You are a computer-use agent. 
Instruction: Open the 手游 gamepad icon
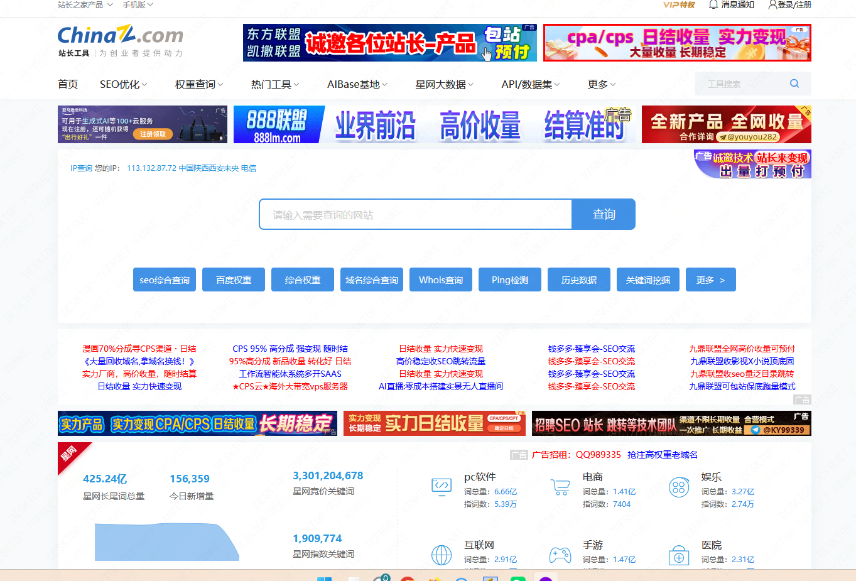point(560,555)
